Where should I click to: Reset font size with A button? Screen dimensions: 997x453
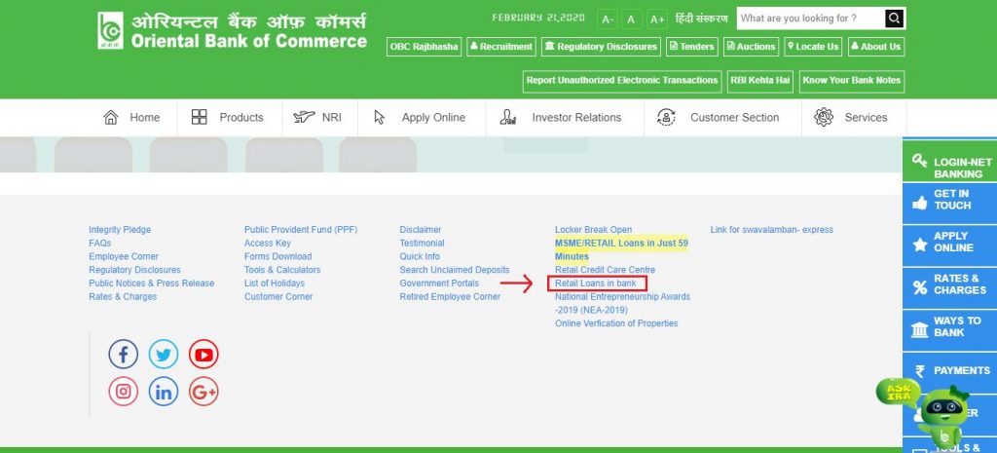click(x=631, y=19)
